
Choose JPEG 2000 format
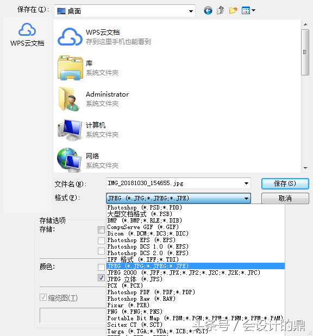[x=196, y=272]
